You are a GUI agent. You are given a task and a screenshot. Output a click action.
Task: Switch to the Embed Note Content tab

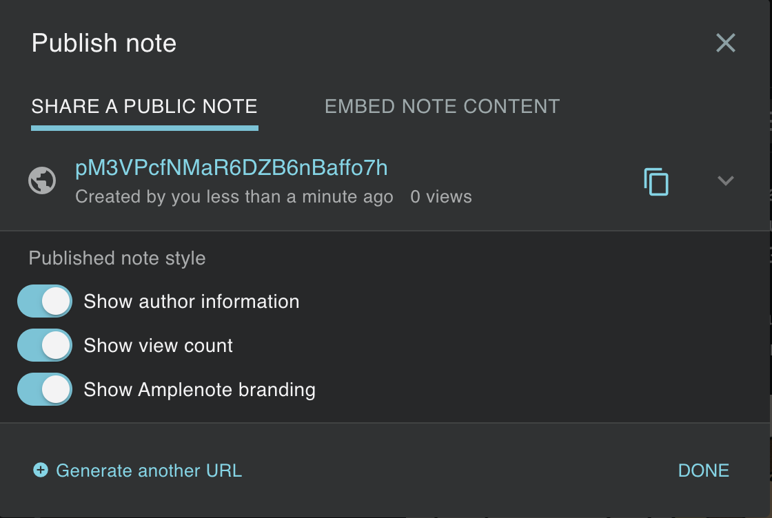click(x=442, y=107)
